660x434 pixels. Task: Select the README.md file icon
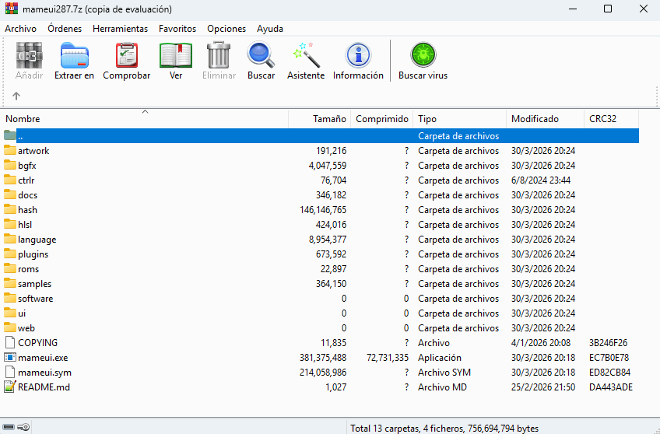(10, 387)
